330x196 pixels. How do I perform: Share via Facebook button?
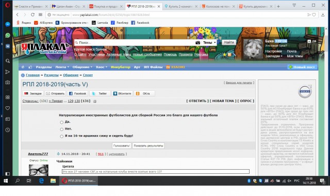click(78, 93)
